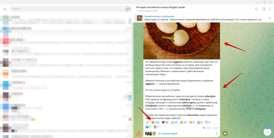The image size is (274, 138).
Task: React with fire emoji 125
Action: [155, 122]
